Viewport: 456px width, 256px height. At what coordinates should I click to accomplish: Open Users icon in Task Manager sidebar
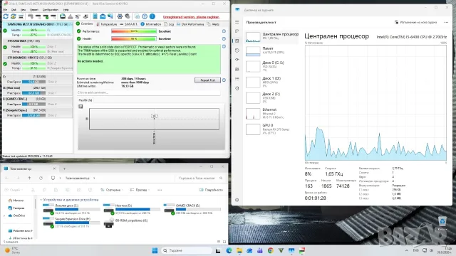[237, 70]
